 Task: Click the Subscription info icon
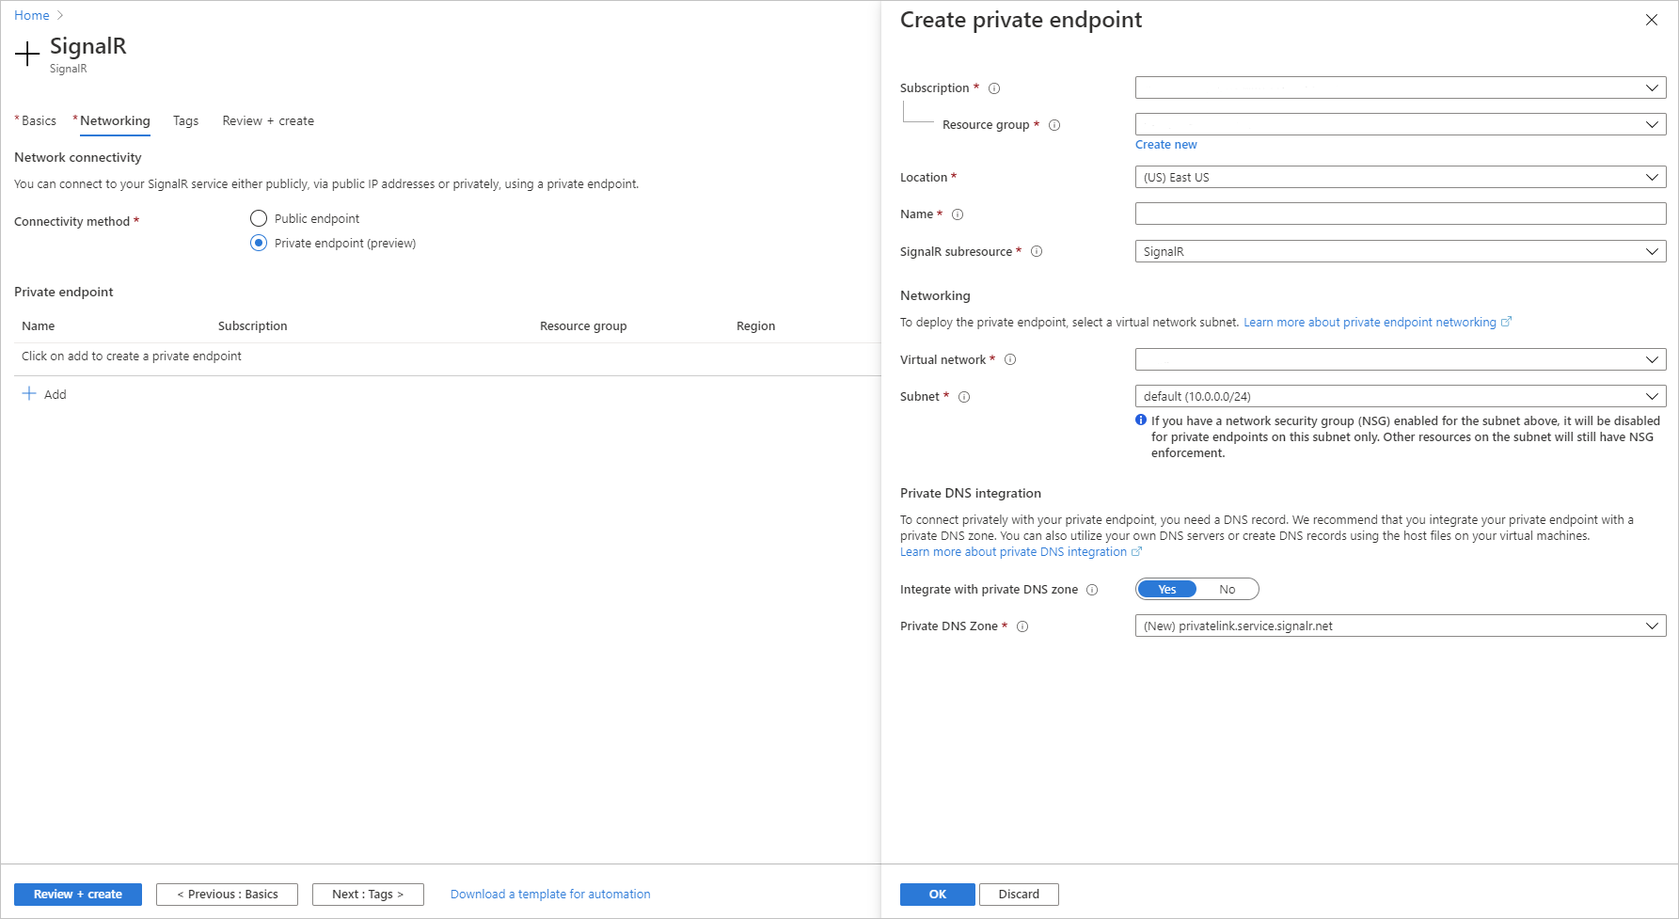tap(994, 88)
